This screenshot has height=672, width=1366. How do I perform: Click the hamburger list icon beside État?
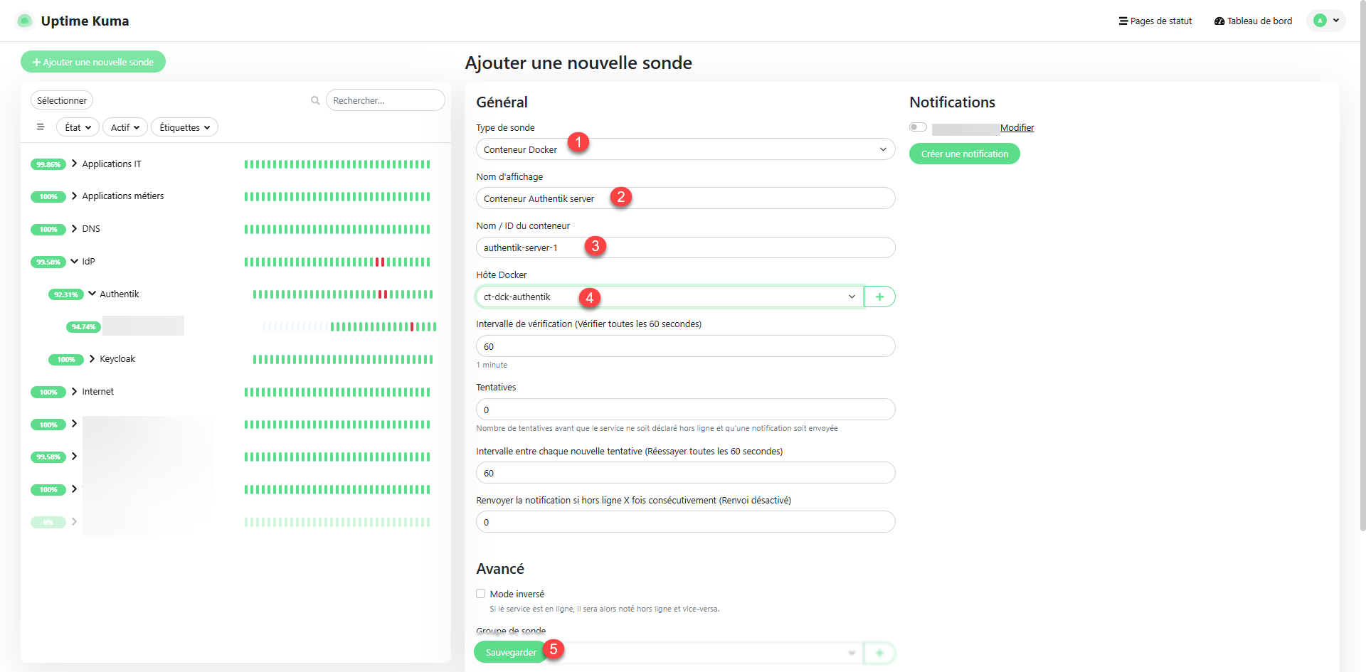(x=41, y=127)
